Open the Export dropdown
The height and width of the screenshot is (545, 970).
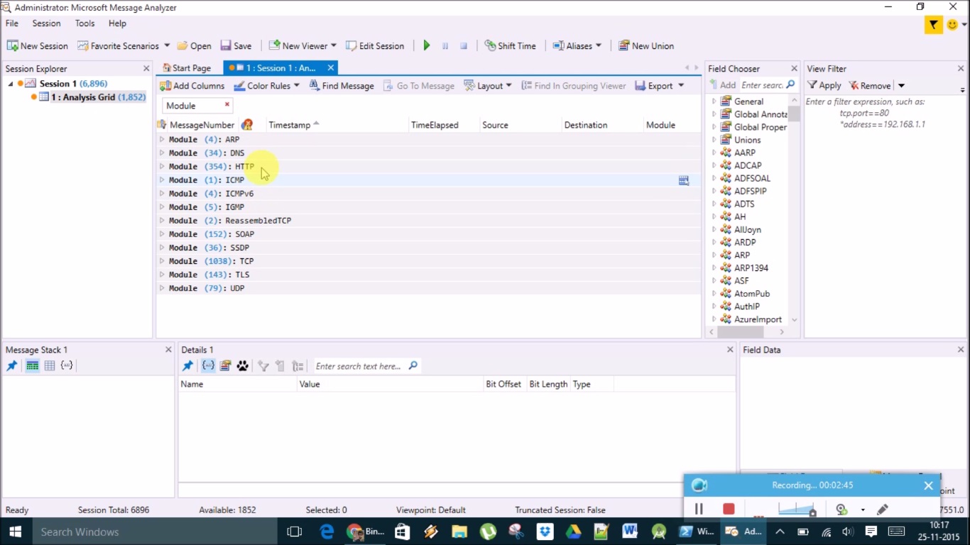(681, 86)
